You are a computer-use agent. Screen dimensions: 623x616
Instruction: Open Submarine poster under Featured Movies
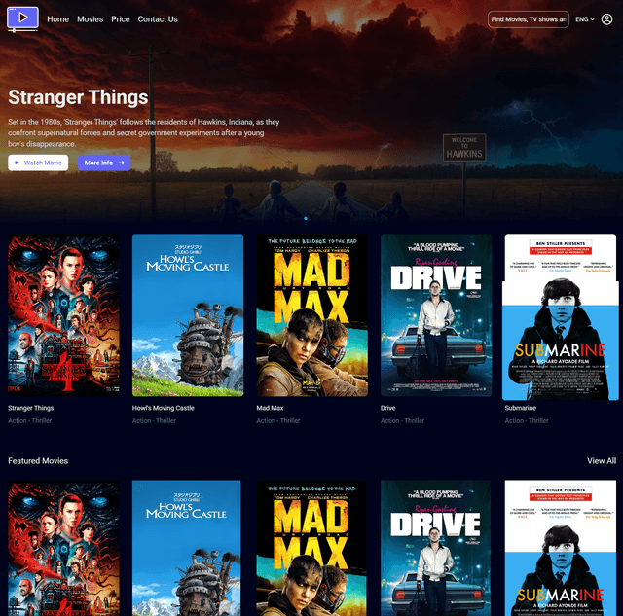[560, 547]
